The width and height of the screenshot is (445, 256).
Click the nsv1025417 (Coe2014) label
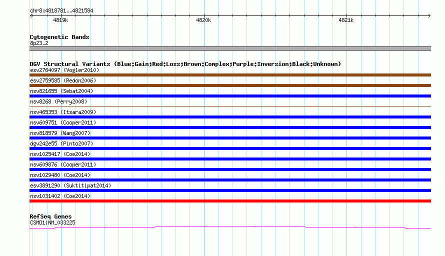[60, 154]
